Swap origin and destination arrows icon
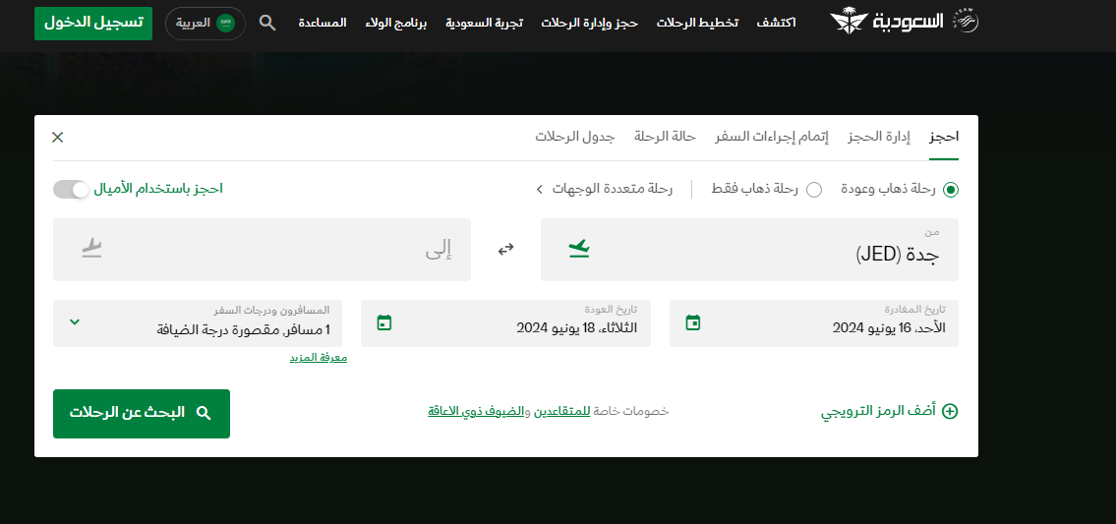The height and width of the screenshot is (524, 1116). (x=505, y=249)
